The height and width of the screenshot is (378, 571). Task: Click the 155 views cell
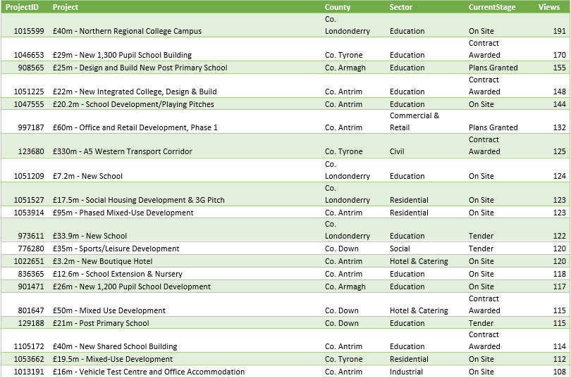coord(559,68)
